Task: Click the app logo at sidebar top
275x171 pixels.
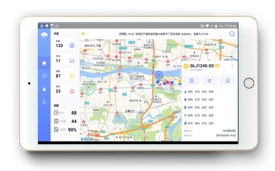Action: point(44,36)
